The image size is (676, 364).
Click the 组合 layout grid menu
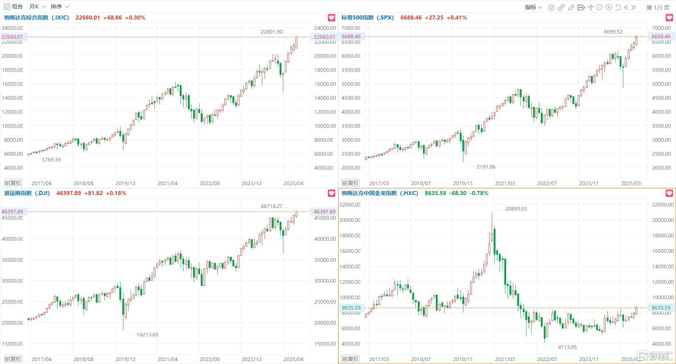[x=13, y=7]
